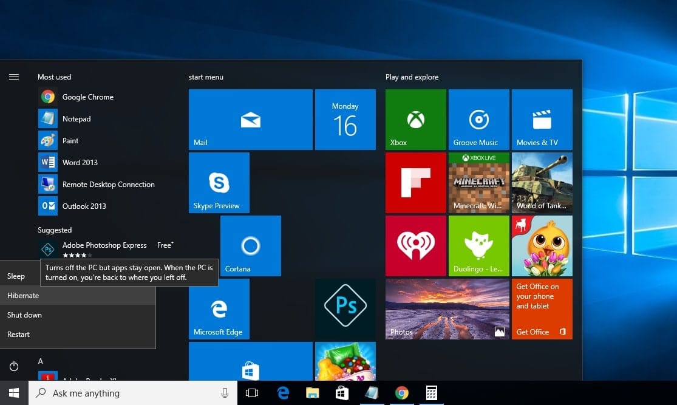Choose Restart from power menu

coord(78,334)
